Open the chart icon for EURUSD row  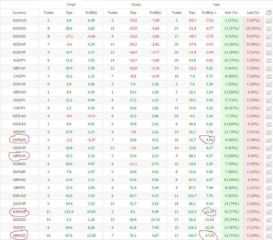click(x=269, y=37)
